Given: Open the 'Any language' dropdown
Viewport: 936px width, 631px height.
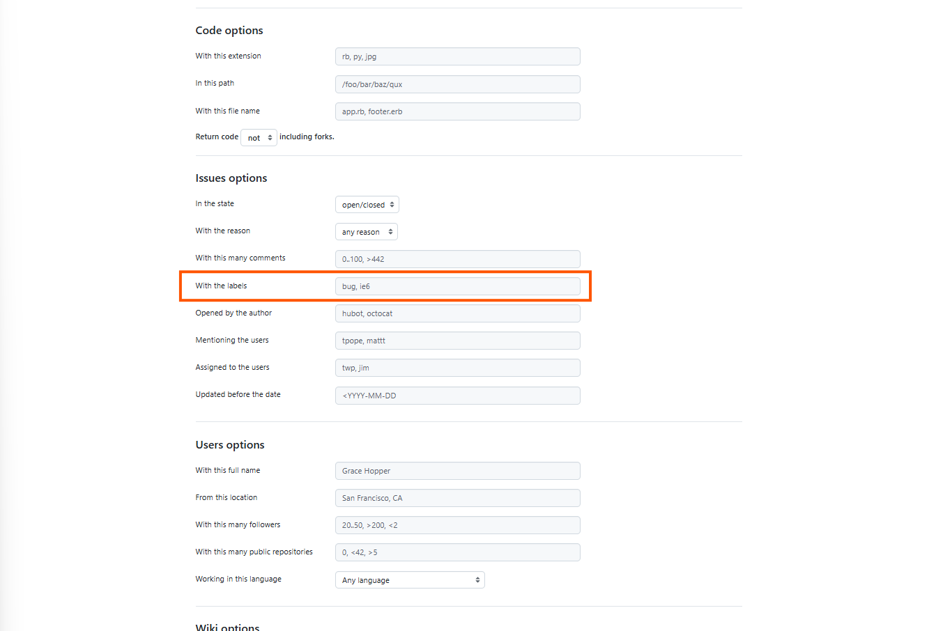Looking at the screenshot, I should coord(410,580).
